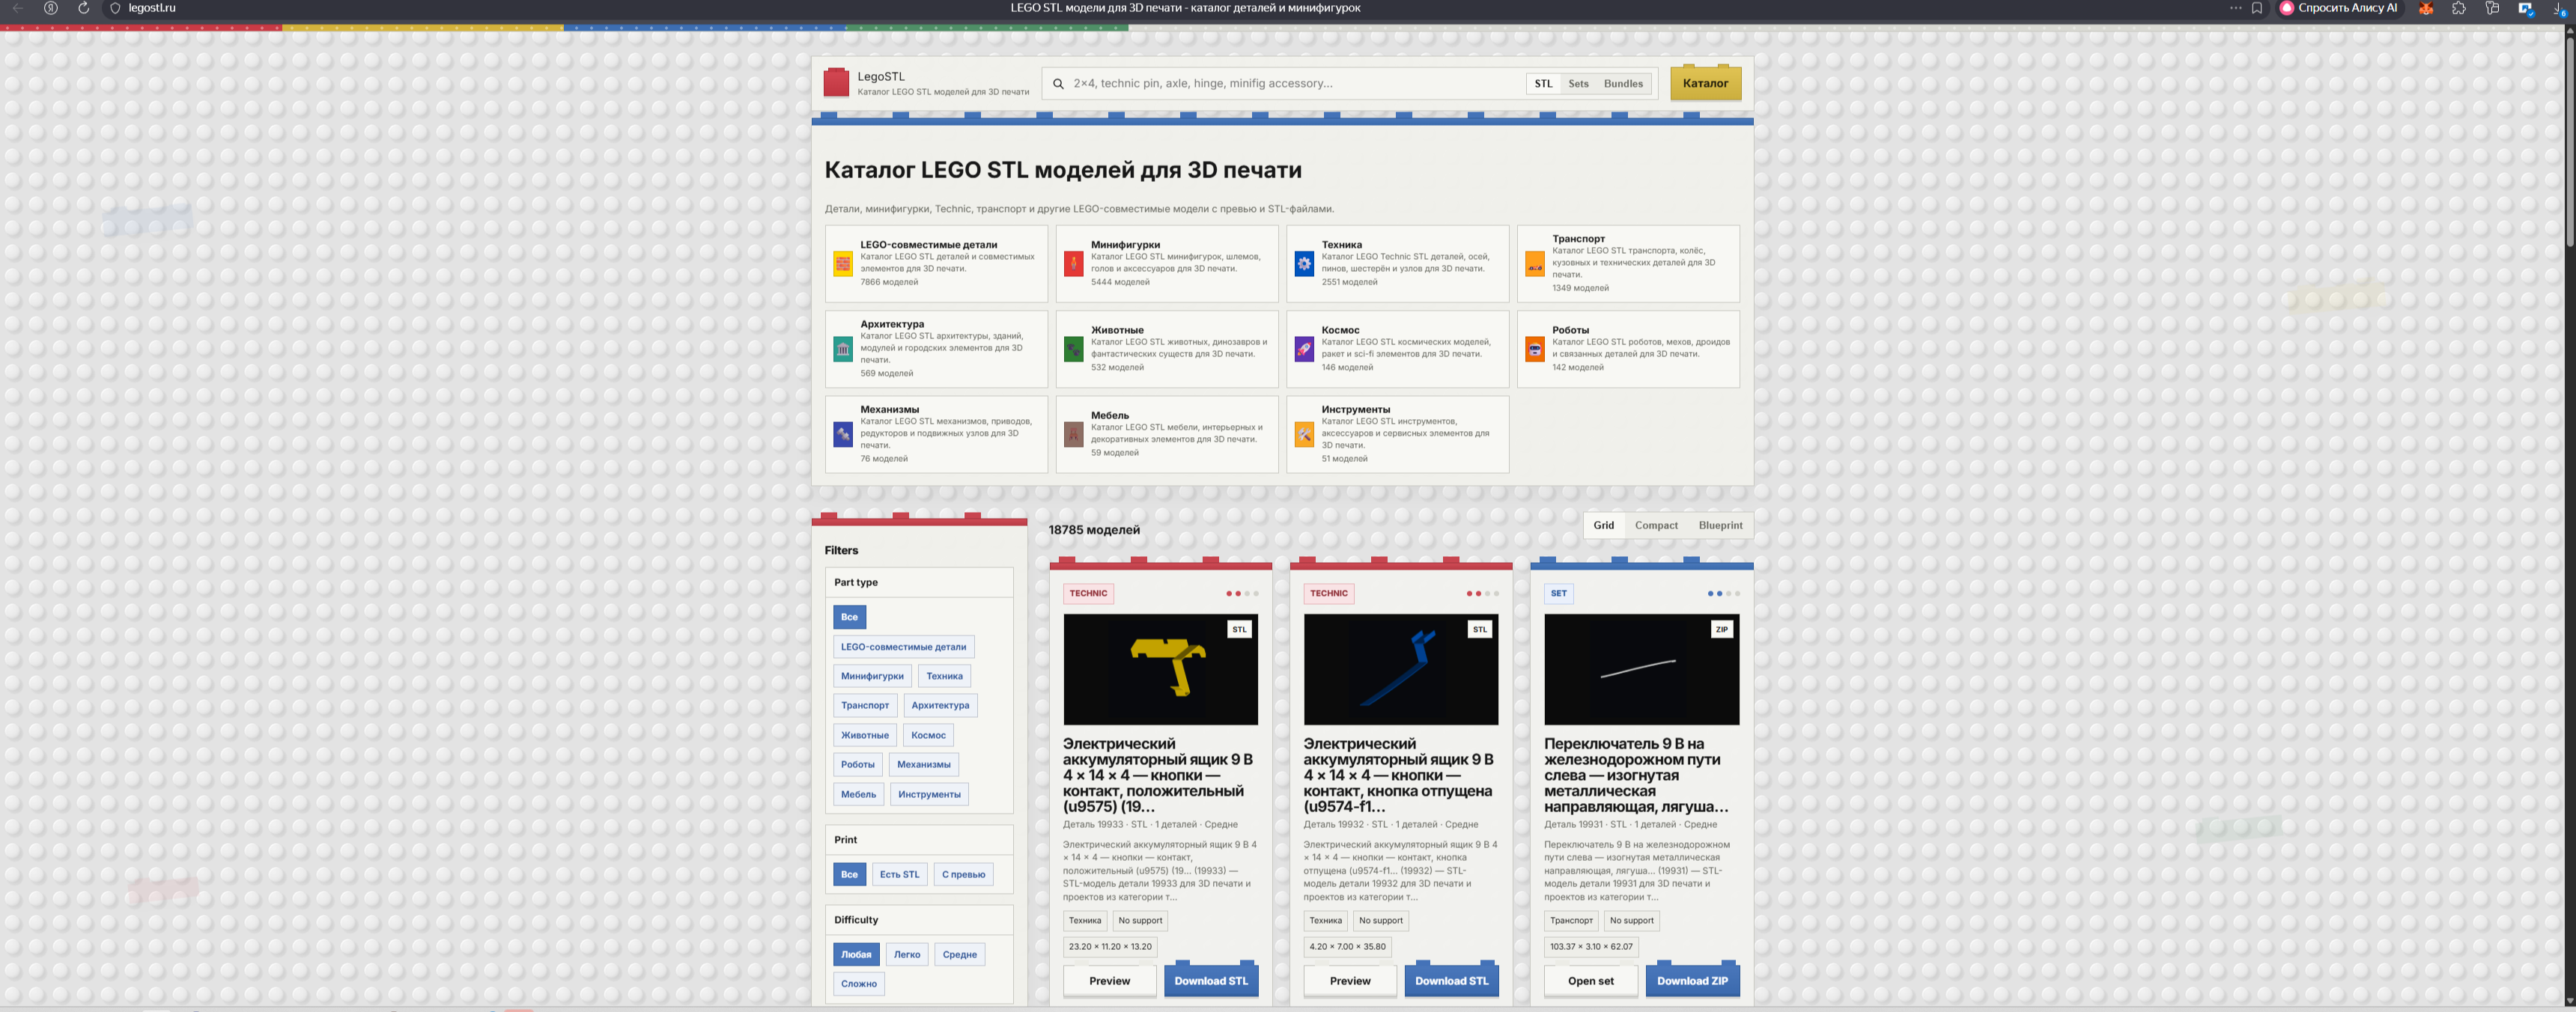The height and width of the screenshot is (1012, 2576).
Task: Open the Переключатель 9 В set thumbnail
Action: 1641,669
